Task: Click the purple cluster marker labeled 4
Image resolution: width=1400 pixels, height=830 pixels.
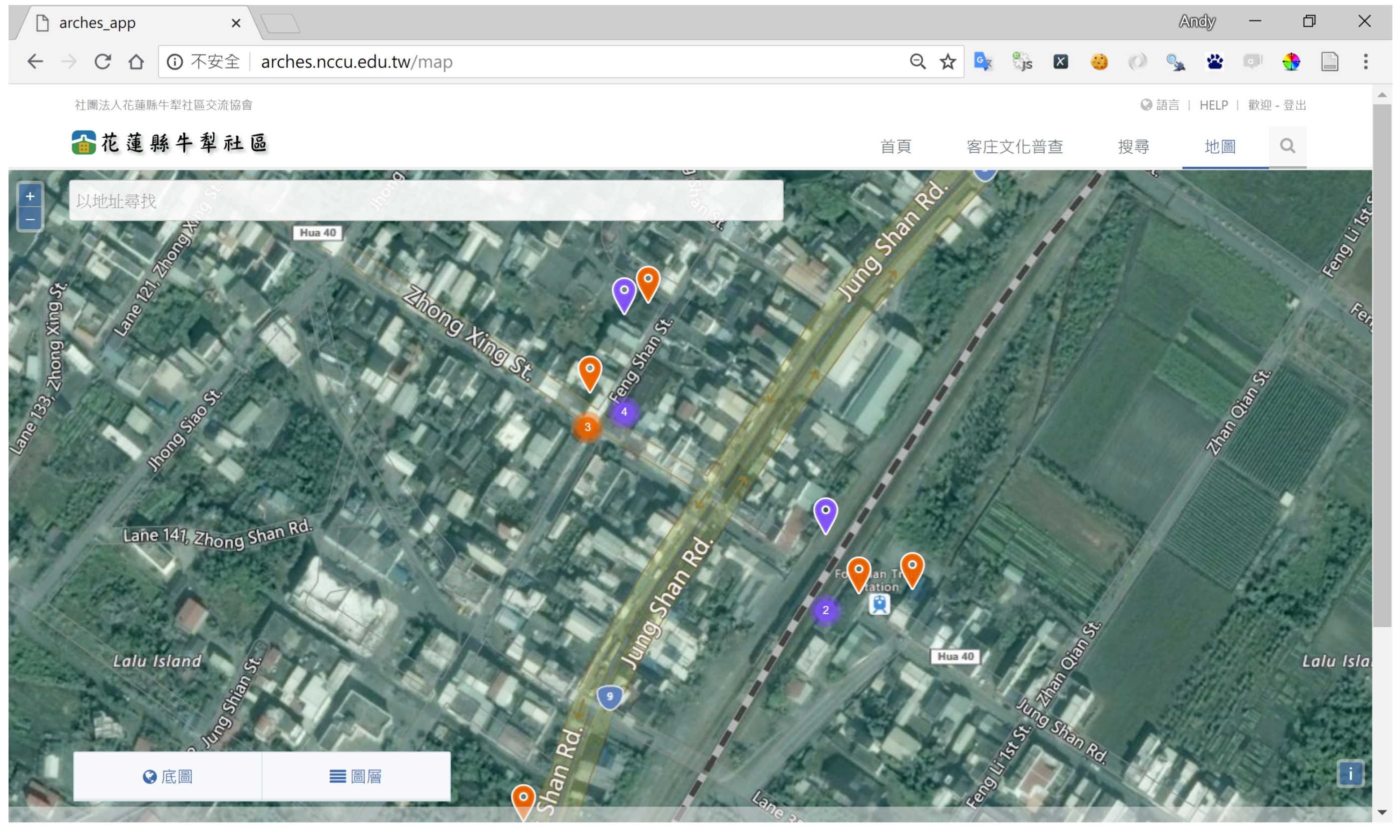Action: (x=624, y=412)
